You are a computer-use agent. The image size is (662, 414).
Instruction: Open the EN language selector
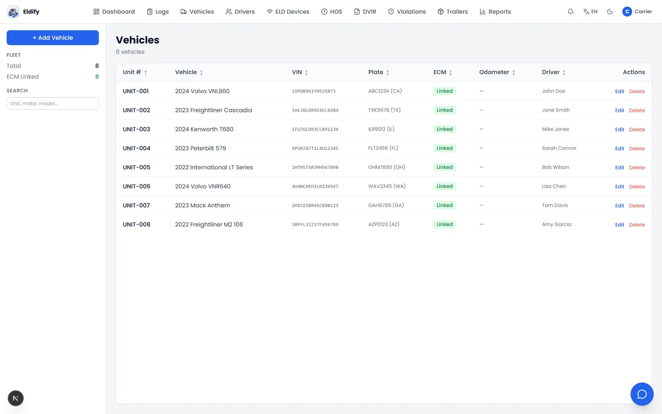coord(590,11)
